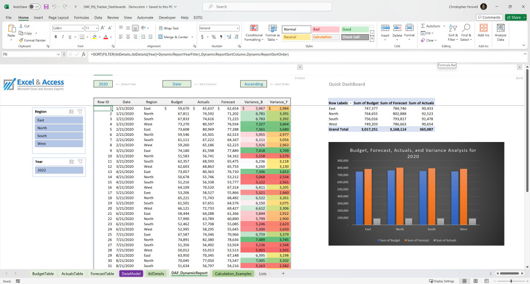Viewport: 530px width, 284px height.
Task: Toggle multi-select on Year slicer
Action: [x=71, y=162]
